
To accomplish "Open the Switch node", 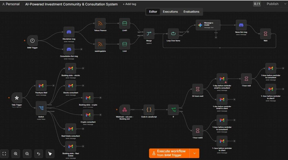I will pyautogui.click(x=41, y=108).
